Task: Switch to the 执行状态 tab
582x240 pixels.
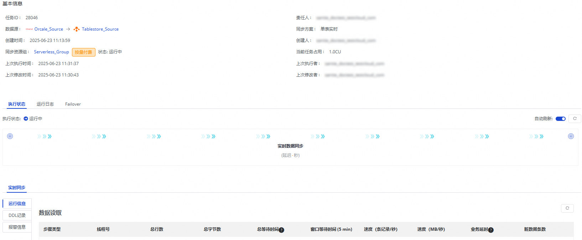Action: click(17, 104)
